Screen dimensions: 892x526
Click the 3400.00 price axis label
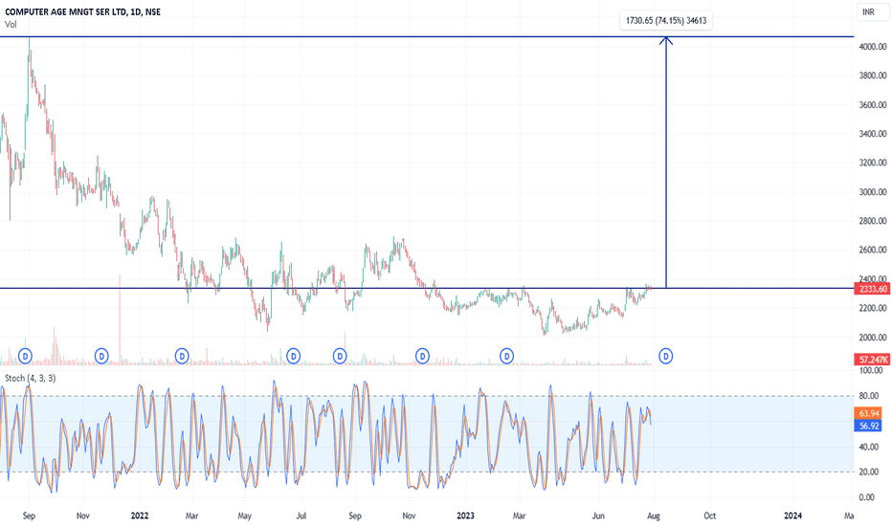coord(873,134)
